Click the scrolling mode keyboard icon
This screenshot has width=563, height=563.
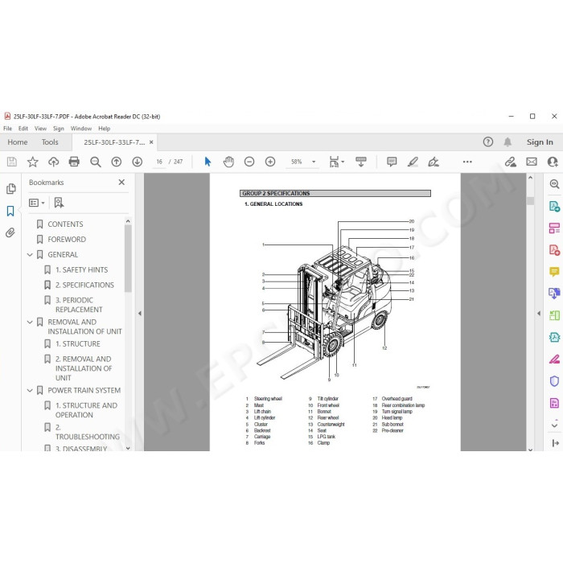(x=361, y=162)
